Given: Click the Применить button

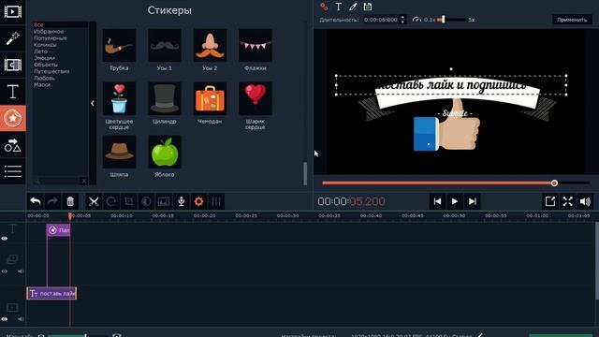Looking at the screenshot, I should click(572, 20).
